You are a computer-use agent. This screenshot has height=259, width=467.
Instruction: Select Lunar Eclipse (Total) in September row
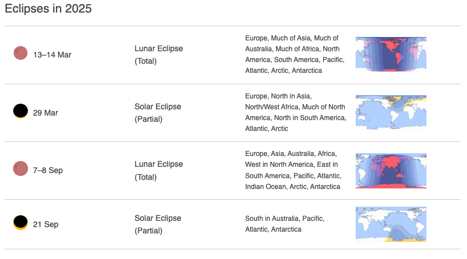[159, 171]
